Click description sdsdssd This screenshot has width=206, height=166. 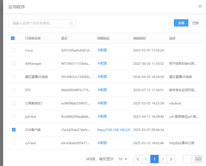[175, 103]
